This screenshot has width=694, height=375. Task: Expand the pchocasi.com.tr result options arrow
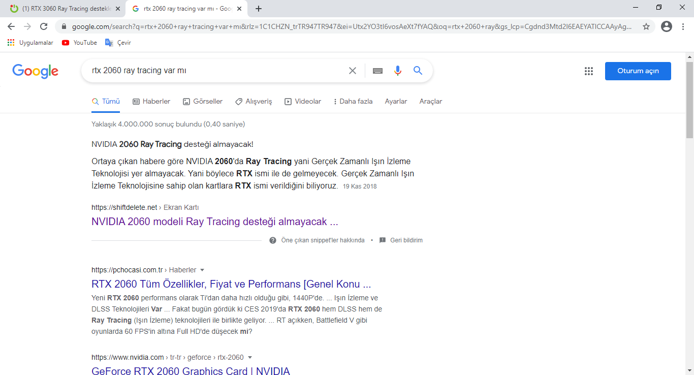tap(202, 270)
